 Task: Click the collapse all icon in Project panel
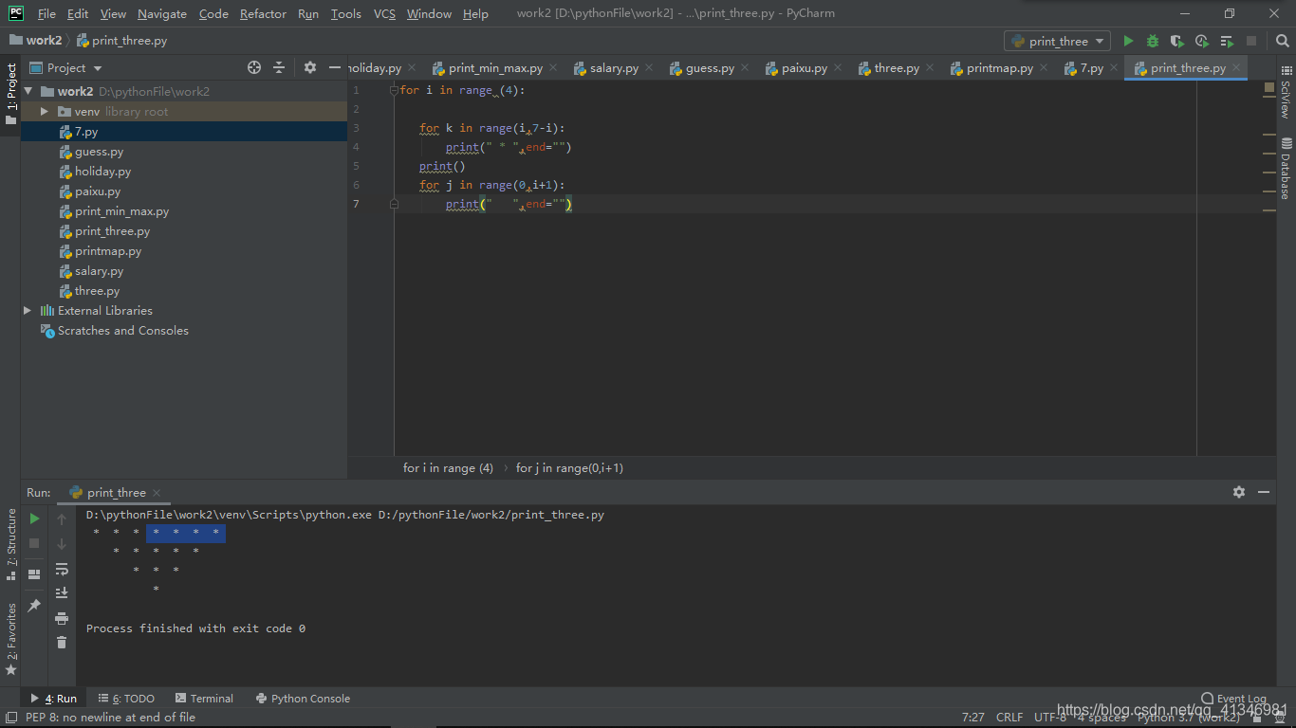[279, 67]
